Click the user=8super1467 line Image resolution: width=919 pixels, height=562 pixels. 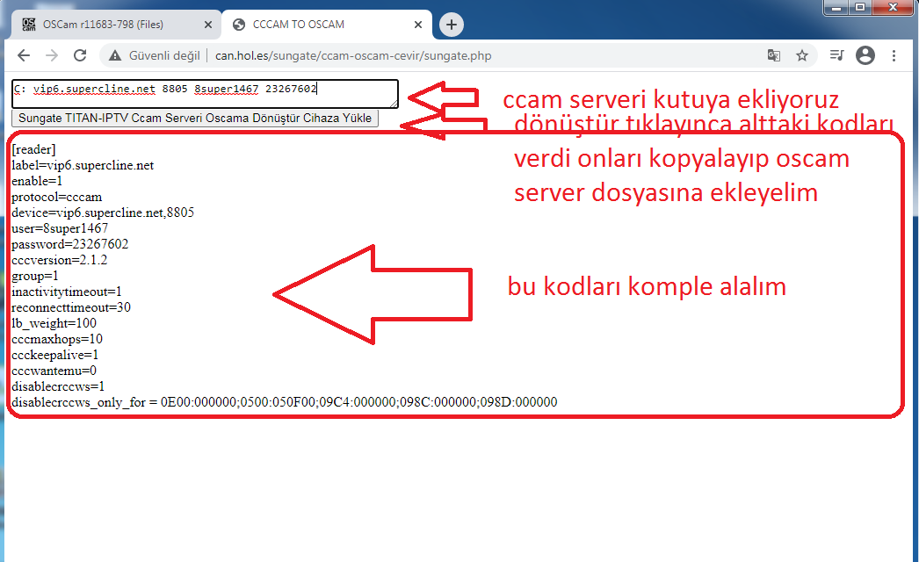[60, 228]
